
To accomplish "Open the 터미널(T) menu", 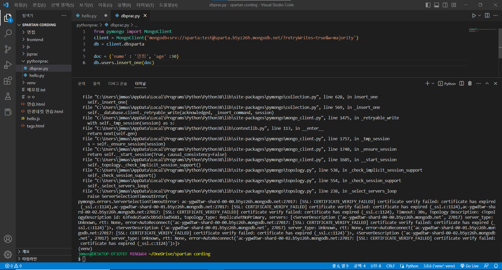I will (x=145, y=5).
